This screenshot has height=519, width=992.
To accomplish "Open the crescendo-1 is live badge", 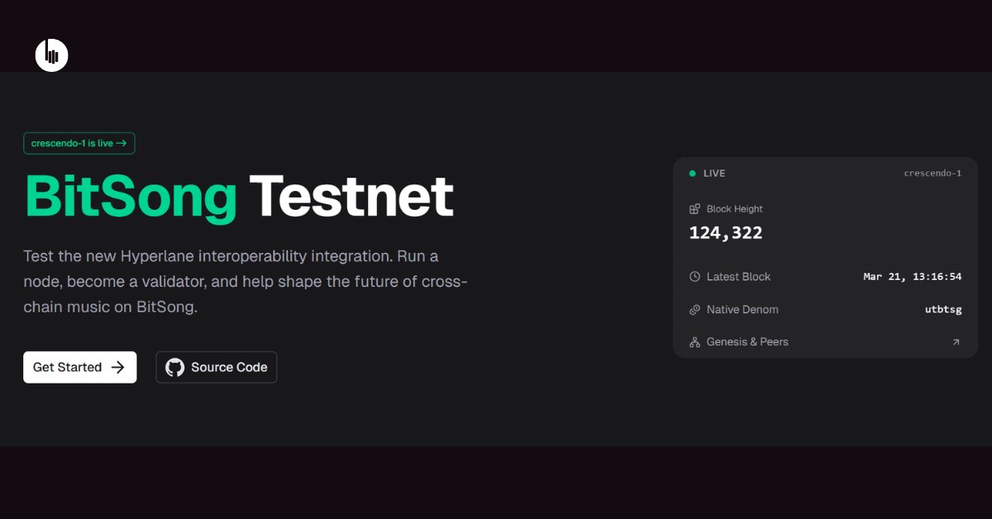I will [x=79, y=143].
